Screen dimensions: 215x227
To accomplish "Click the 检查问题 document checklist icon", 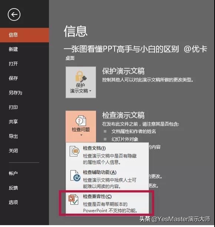I will click(81, 121).
